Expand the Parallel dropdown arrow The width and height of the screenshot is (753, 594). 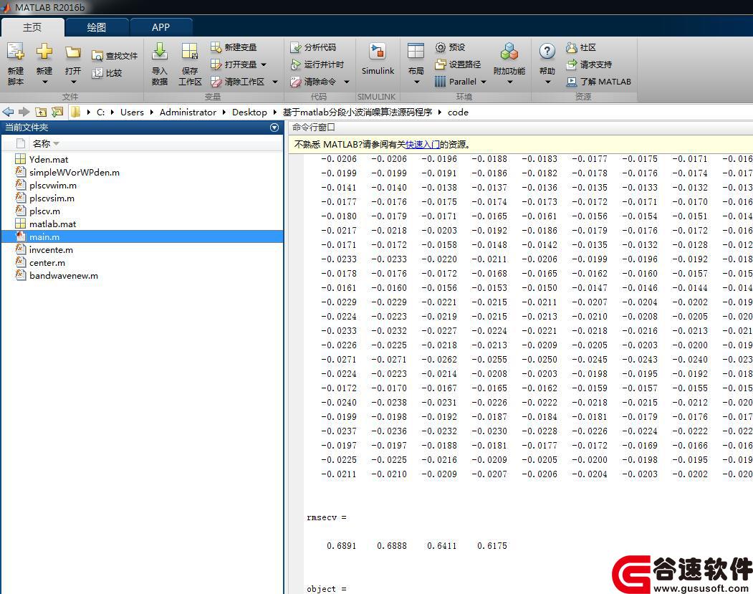coord(484,82)
